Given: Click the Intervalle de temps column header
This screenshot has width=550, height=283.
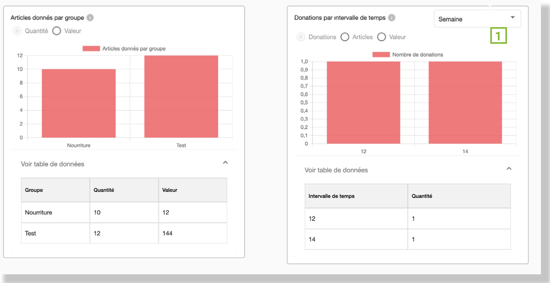Looking at the screenshot, I should (332, 196).
